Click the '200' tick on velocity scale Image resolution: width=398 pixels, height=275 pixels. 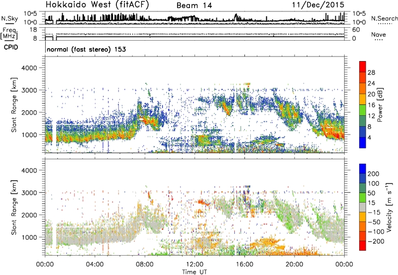coord(374,174)
